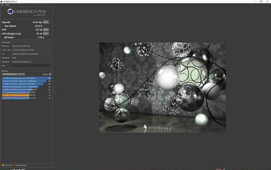Image resolution: width=271 pixels, height=170 pixels.
Task: Toggle the checkbox beside CPU Run button
Action: pyautogui.click(x=50, y=30)
